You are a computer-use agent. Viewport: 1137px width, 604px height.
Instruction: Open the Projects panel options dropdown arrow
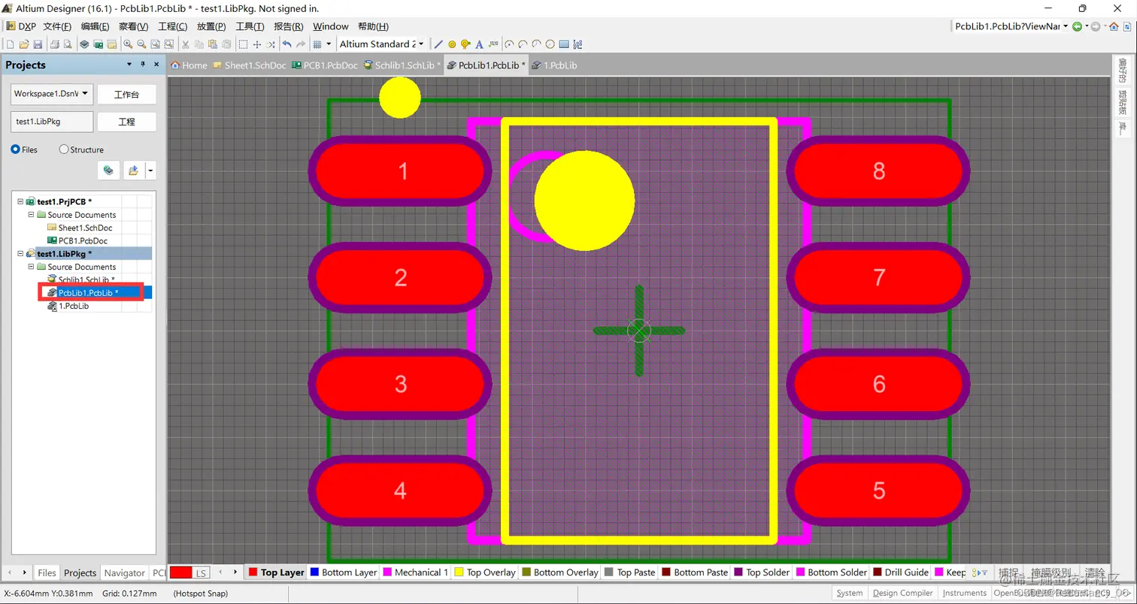tap(129, 65)
